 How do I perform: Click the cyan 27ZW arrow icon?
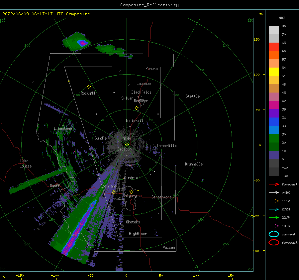274,209
